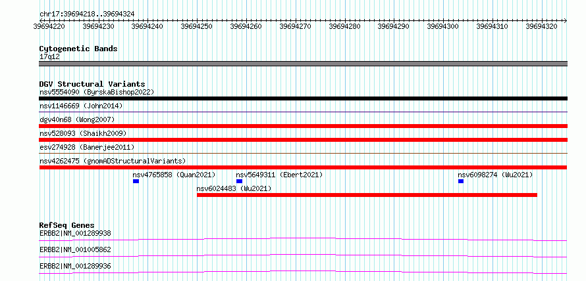Viewport: 586px width, 281px height.
Task: Select the Cytogenetic Bands track title
Action: coord(78,49)
